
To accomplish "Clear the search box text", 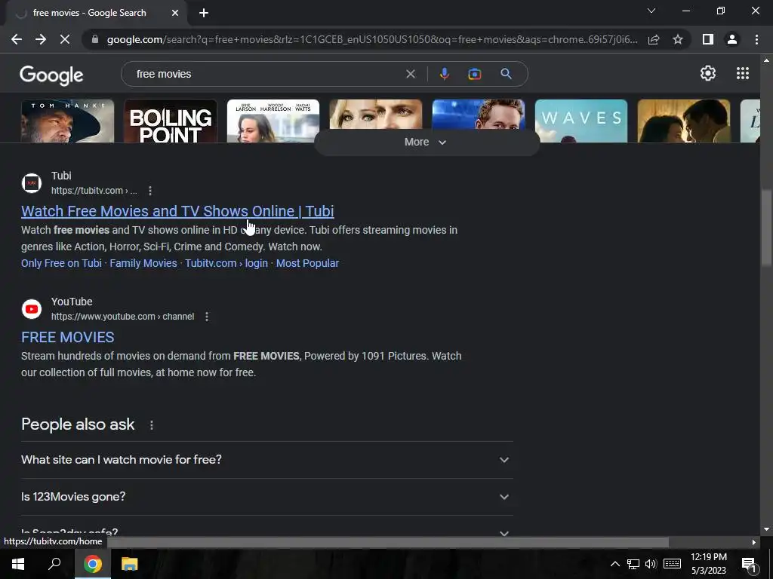I will pos(410,74).
